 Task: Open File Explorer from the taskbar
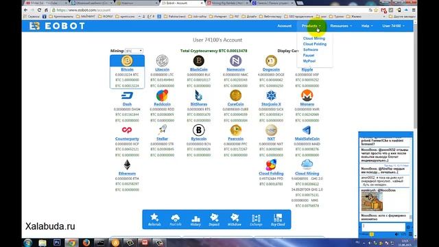pos(43,242)
